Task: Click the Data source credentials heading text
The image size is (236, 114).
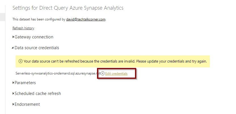Action: point(37,48)
